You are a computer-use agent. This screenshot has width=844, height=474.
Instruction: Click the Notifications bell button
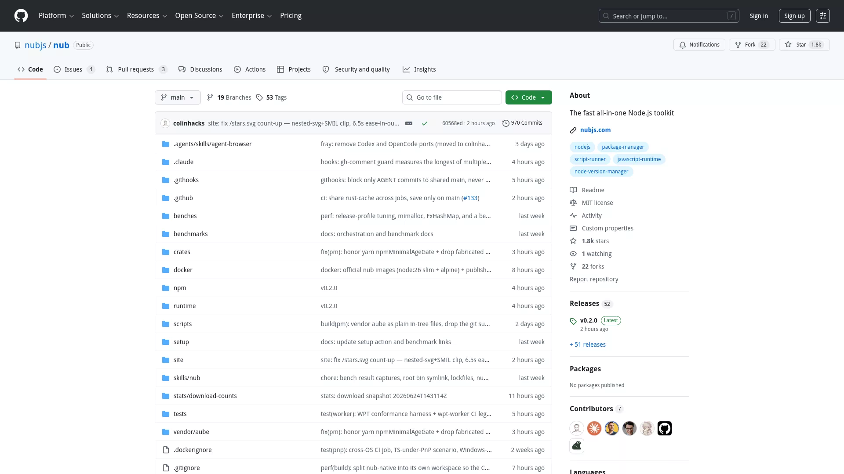(x=699, y=45)
